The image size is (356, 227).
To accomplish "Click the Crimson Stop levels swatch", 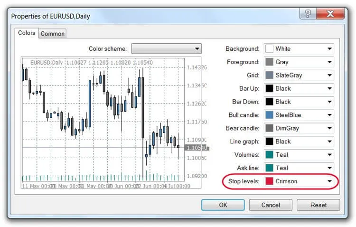I will [269, 181].
